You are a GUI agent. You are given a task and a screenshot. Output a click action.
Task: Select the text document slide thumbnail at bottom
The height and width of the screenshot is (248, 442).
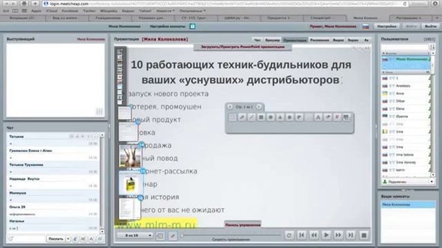click(x=130, y=209)
